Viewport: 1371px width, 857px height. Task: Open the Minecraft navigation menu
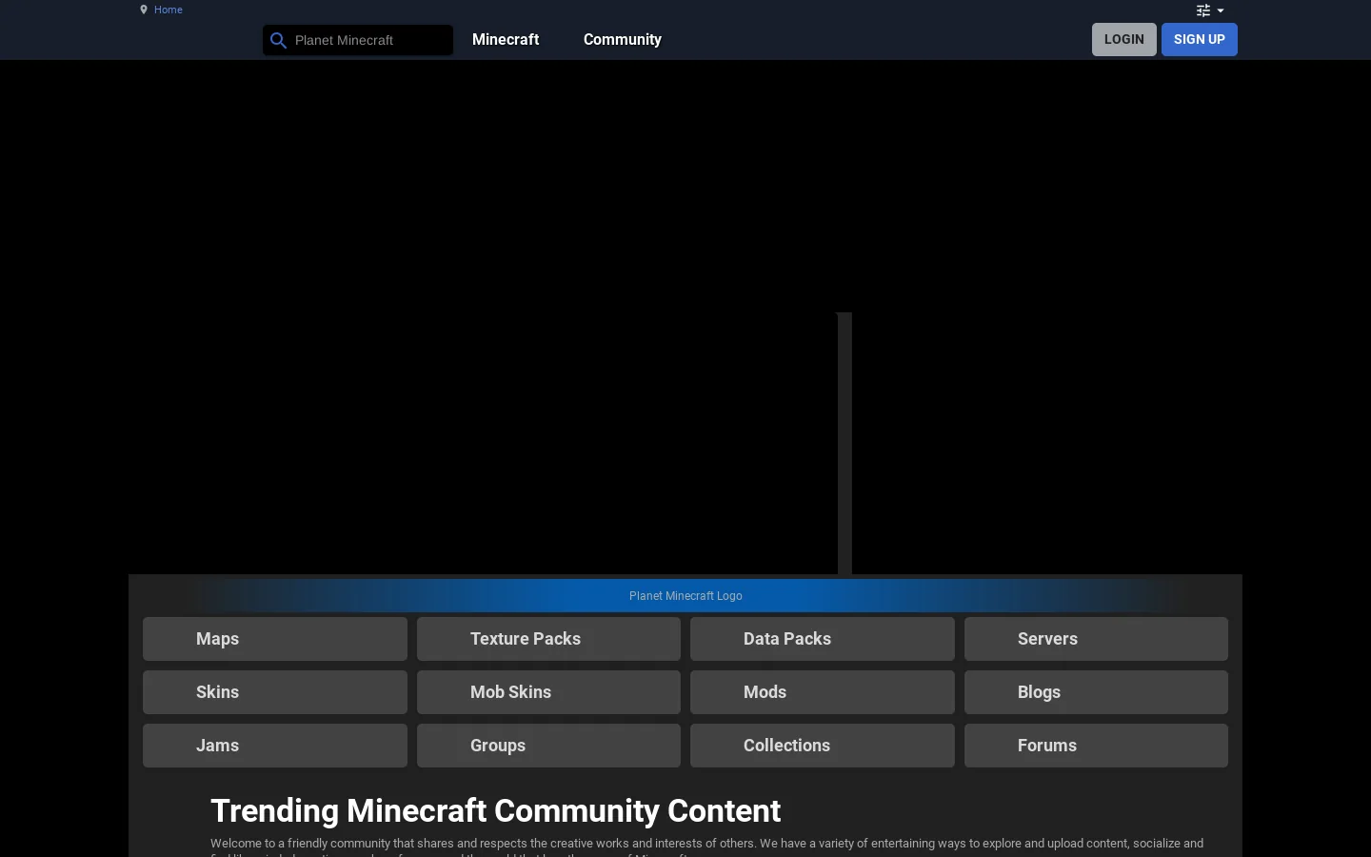click(506, 39)
